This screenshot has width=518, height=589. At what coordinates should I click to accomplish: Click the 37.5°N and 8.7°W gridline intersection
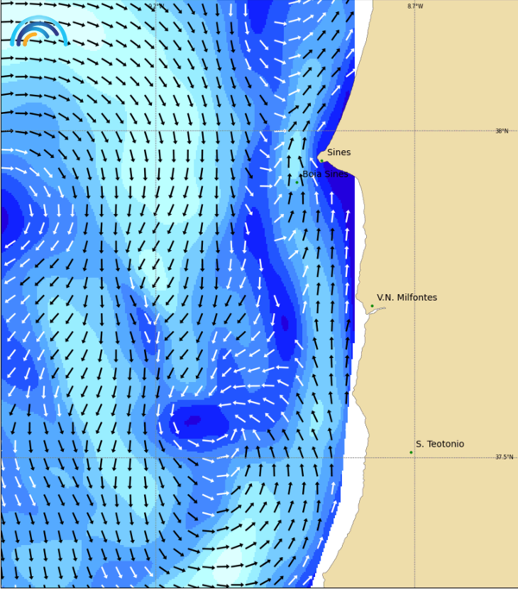(414, 458)
